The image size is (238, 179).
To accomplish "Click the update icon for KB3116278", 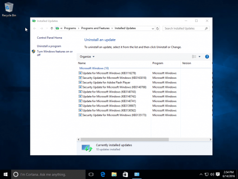I will (80, 73).
